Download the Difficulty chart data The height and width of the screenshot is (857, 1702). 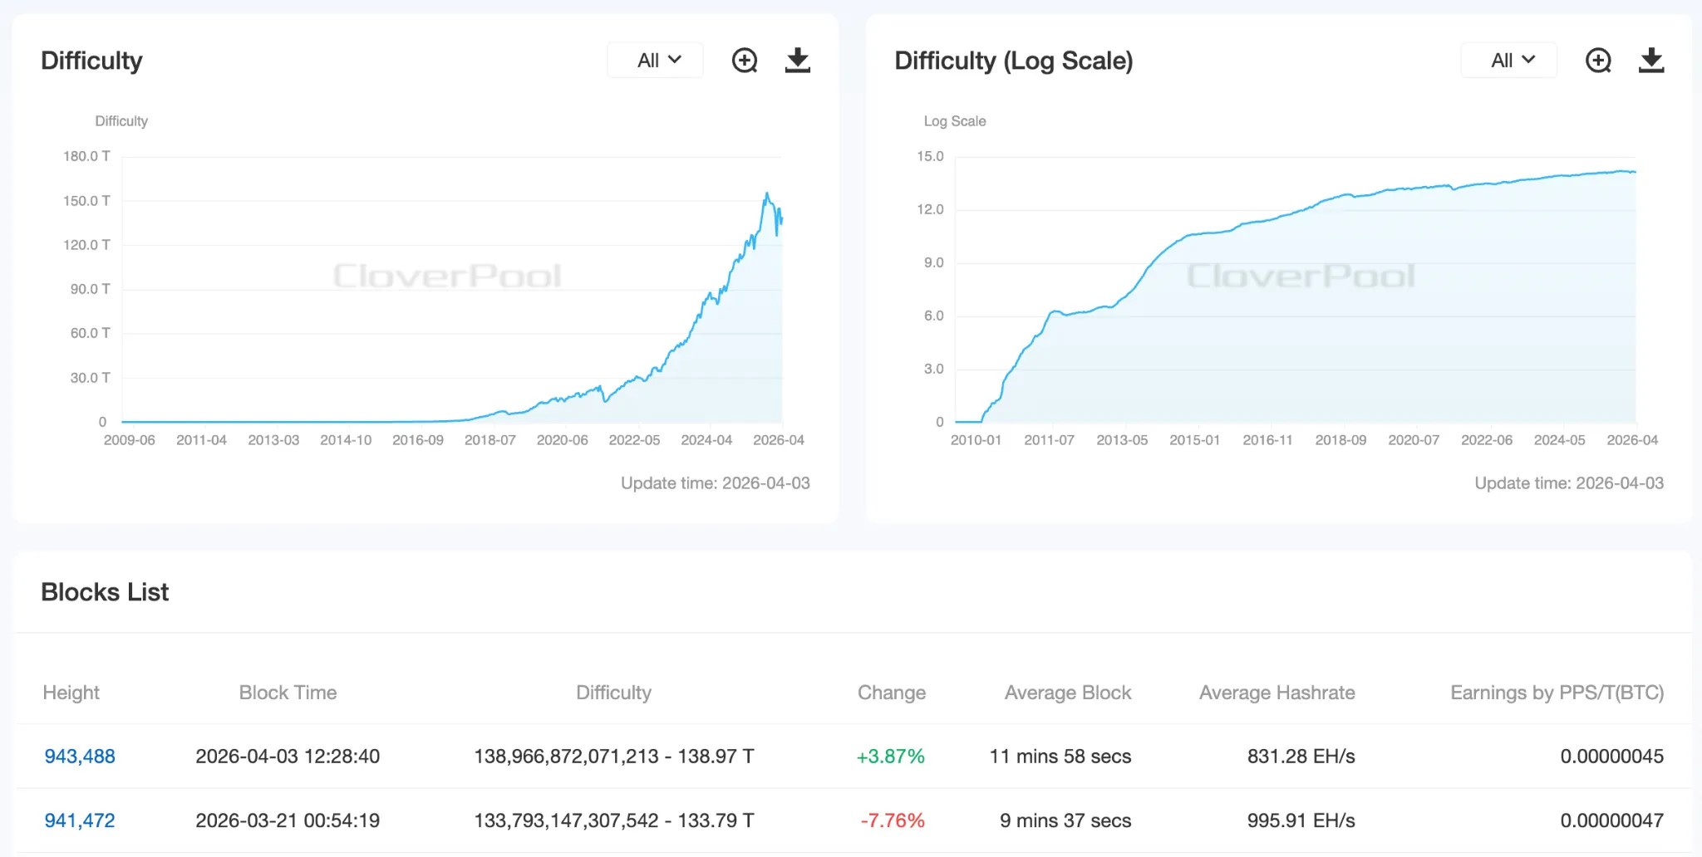(x=798, y=61)
